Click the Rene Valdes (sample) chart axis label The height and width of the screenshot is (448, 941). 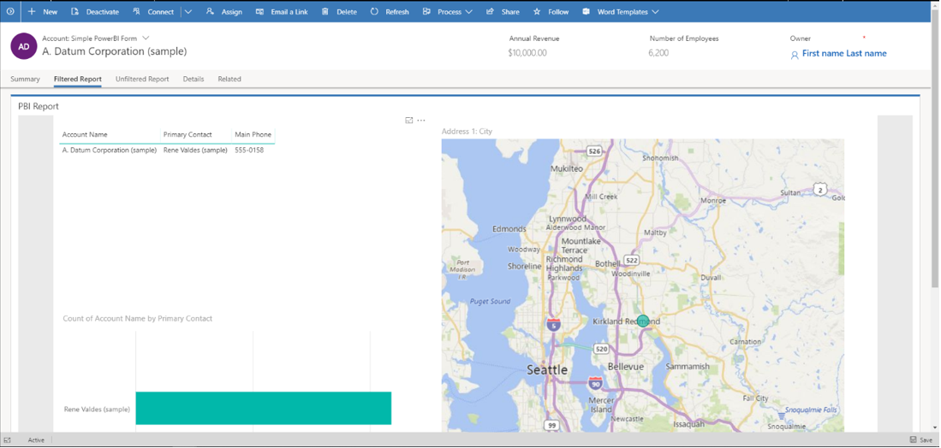click(97, 410)
